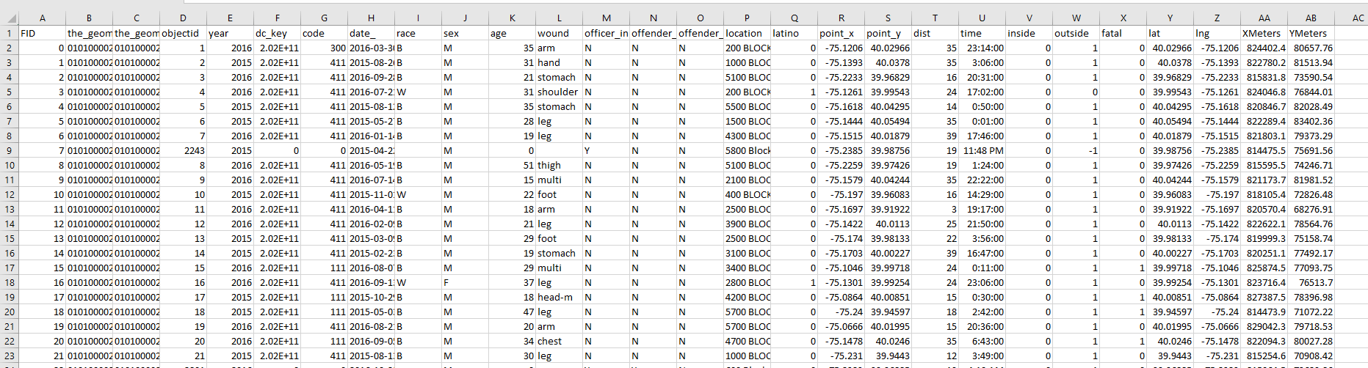Click the shoulder wound cell
This screenshot has width=1368, height=368.
coord(559,92)
